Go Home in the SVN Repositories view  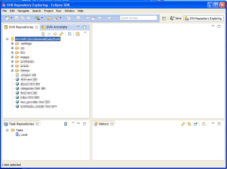click(x=43, y=34)
